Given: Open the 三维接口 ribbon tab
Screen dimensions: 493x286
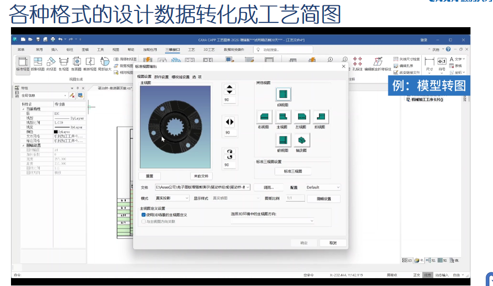Looking at the screenshot, I should (173, 50).
